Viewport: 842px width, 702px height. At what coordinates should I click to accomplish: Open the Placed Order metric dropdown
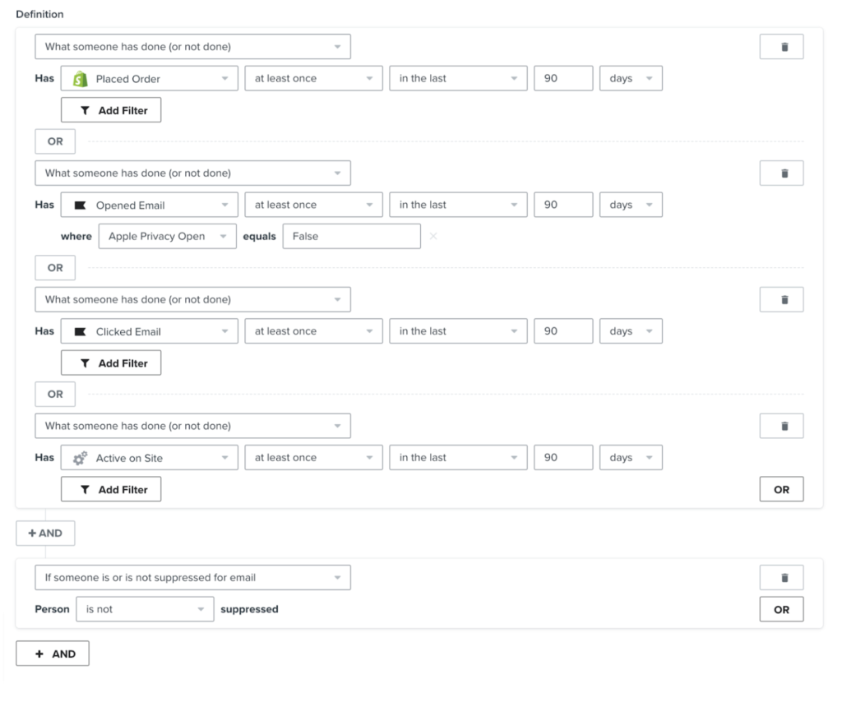click(x=150, y=78)
